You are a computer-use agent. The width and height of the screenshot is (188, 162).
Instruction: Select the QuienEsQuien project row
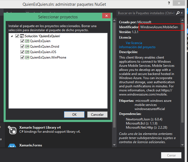click(x=40, y=41)
